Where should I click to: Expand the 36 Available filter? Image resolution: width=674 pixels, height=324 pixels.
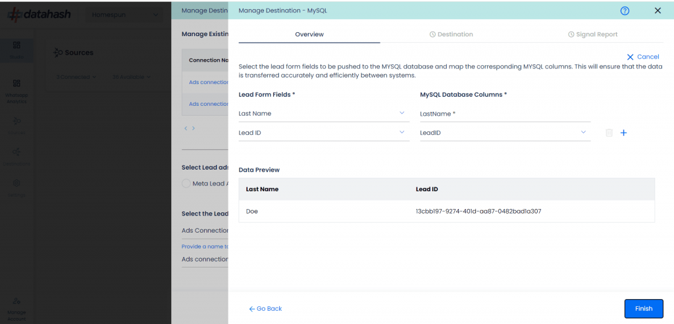(131, 77)
